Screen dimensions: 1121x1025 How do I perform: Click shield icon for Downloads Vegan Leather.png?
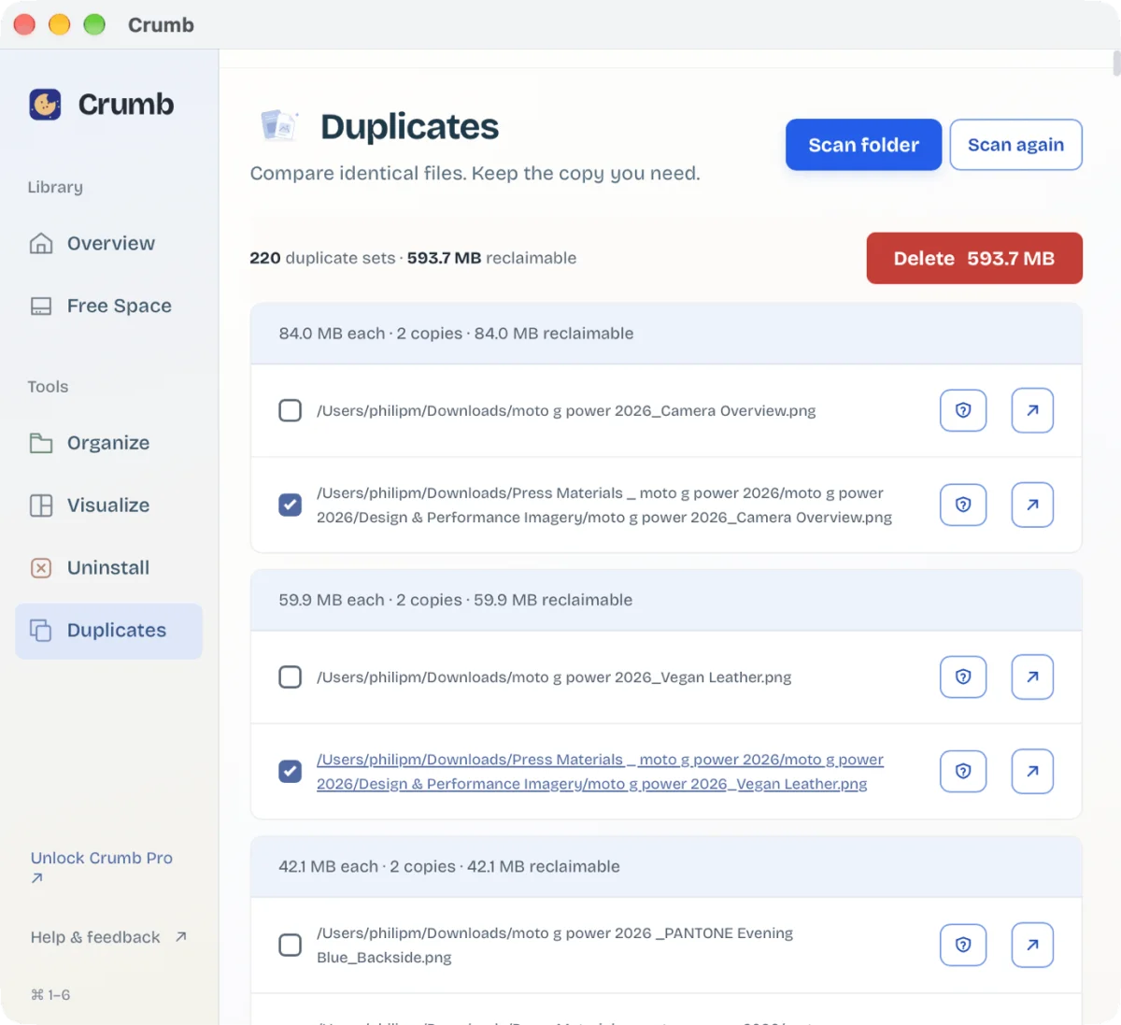(963, 676)
